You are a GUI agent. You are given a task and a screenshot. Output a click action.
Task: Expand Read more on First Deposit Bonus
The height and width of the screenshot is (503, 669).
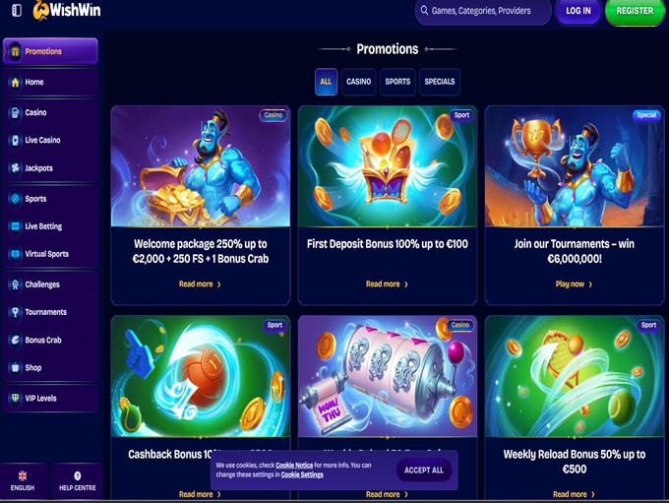(387, 284)
